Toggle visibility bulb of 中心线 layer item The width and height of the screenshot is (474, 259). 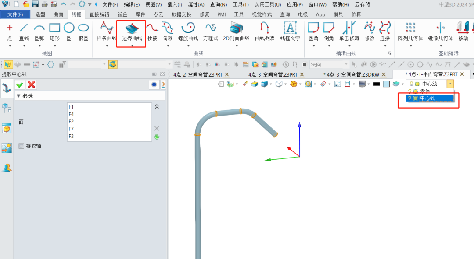pos(409,98)
